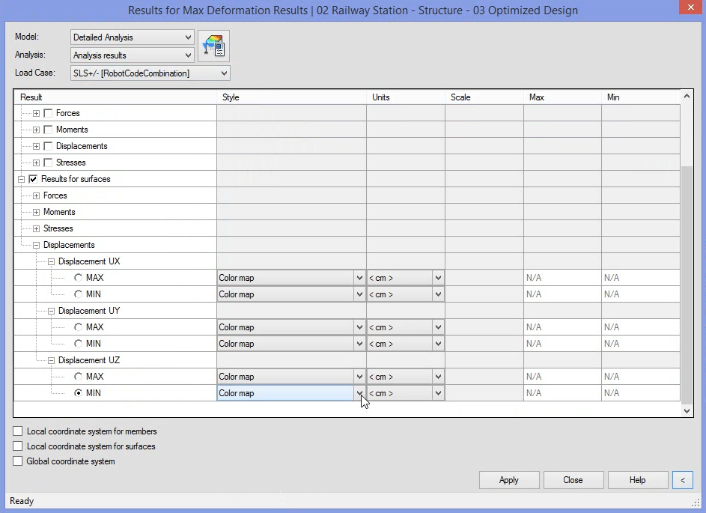Click the scrollbar down arrow

point(685,410)
